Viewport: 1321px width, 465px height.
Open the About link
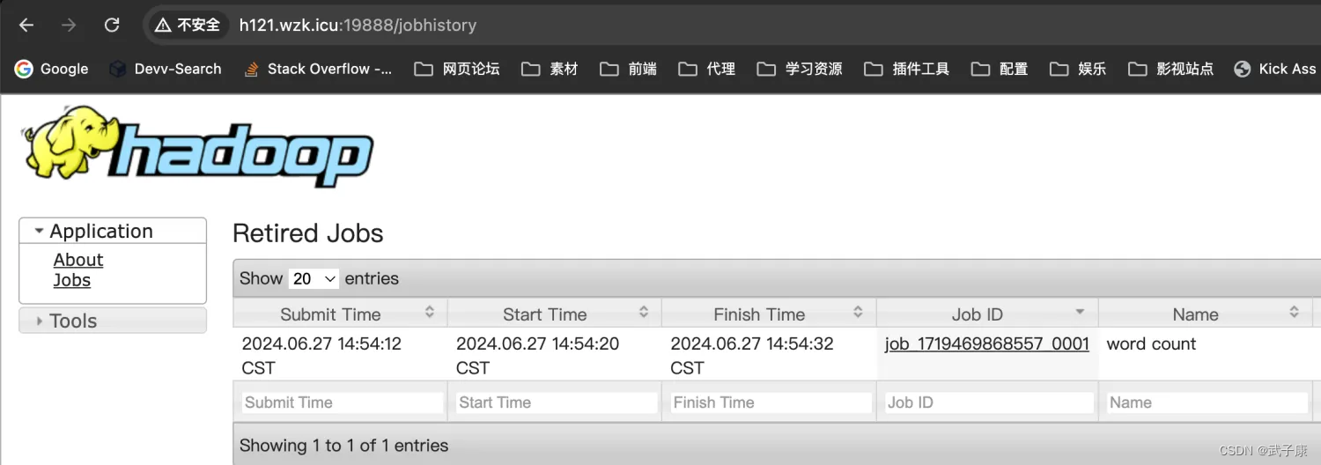point(78,260)
